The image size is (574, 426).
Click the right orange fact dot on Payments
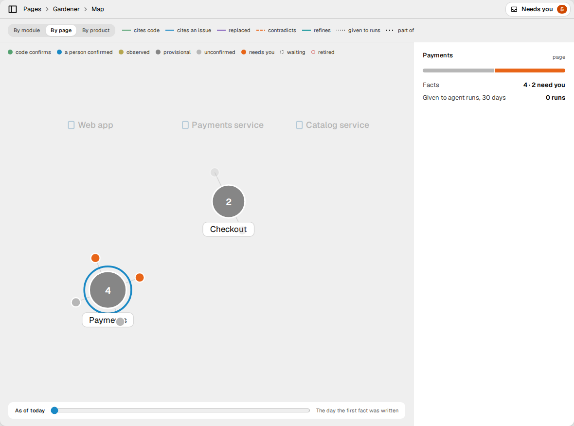pos(140,277)
